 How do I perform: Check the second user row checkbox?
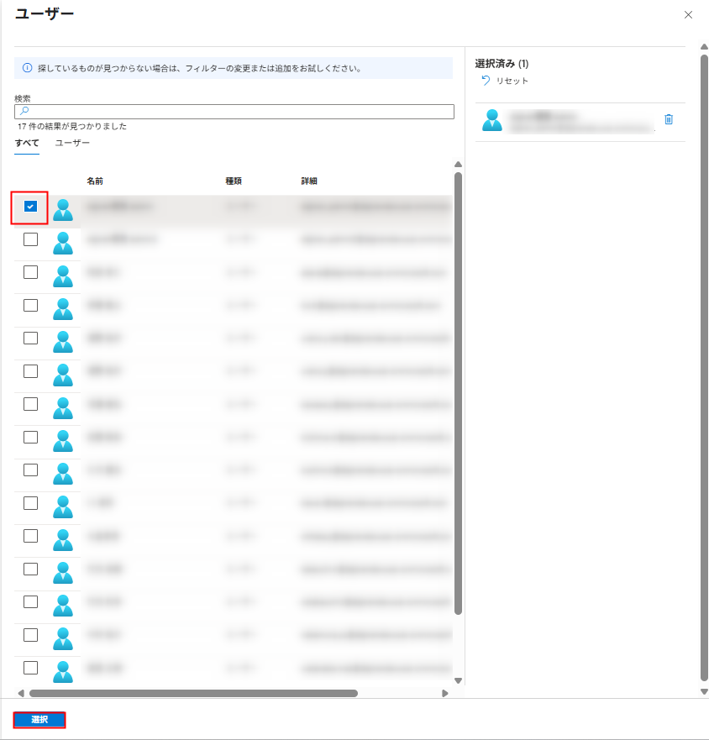[31, 239]
